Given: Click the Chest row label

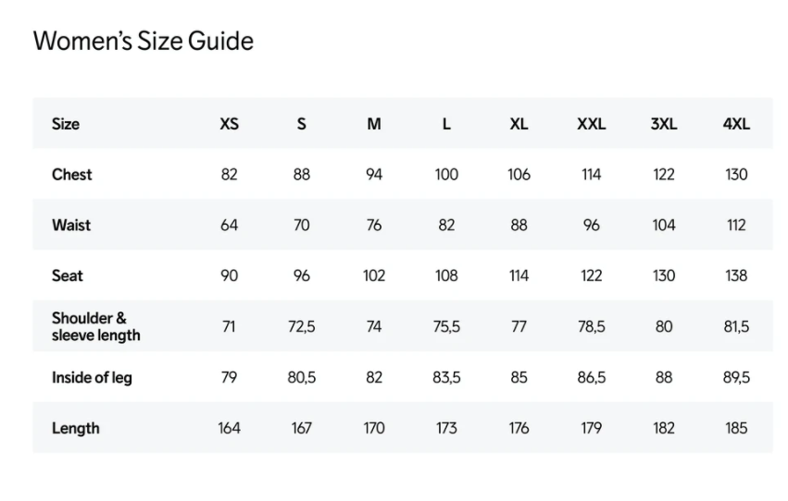Looking at the screenshot, I should coord(72,175).
